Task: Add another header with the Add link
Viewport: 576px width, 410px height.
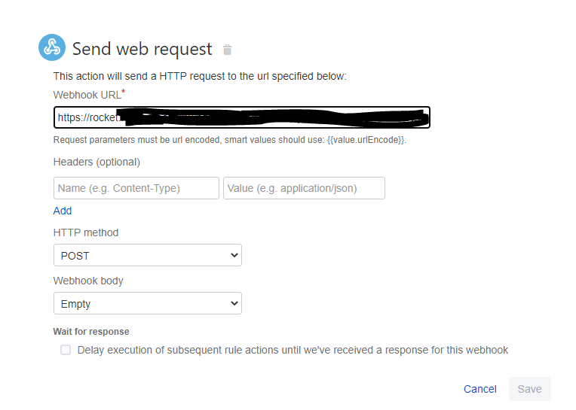Action: 63,211
